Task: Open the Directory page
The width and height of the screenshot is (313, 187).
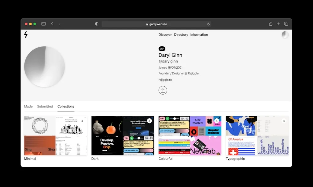Action: (181, 35)
